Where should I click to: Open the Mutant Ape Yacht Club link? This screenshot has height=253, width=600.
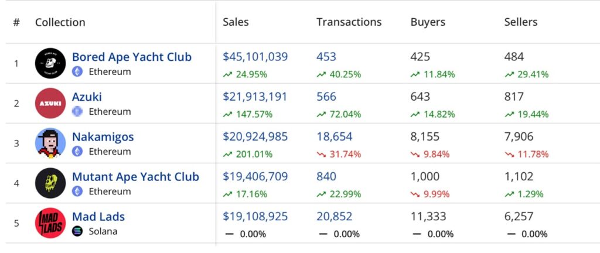pos(135,177)
